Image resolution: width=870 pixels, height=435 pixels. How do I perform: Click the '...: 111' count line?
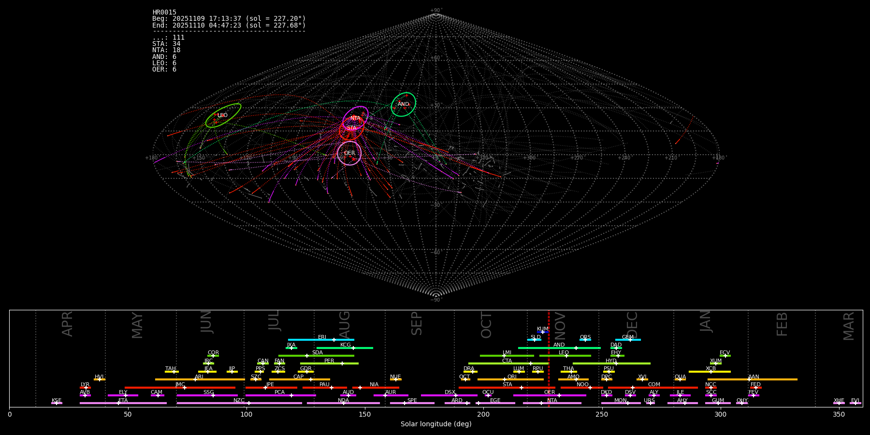tap(168, 38)
